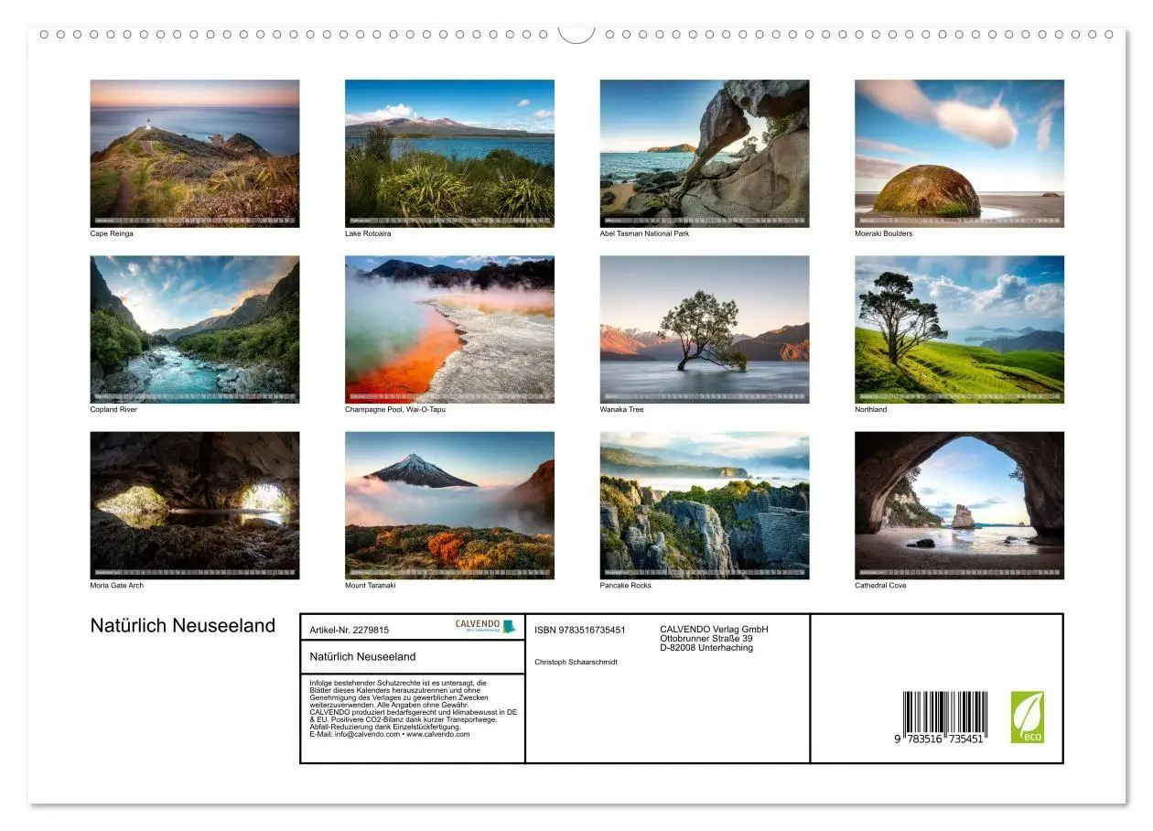Click the 'Lake Rotoaira' caption
Viewport: 1153px width, 831px height.
click(x=368, y=233)
